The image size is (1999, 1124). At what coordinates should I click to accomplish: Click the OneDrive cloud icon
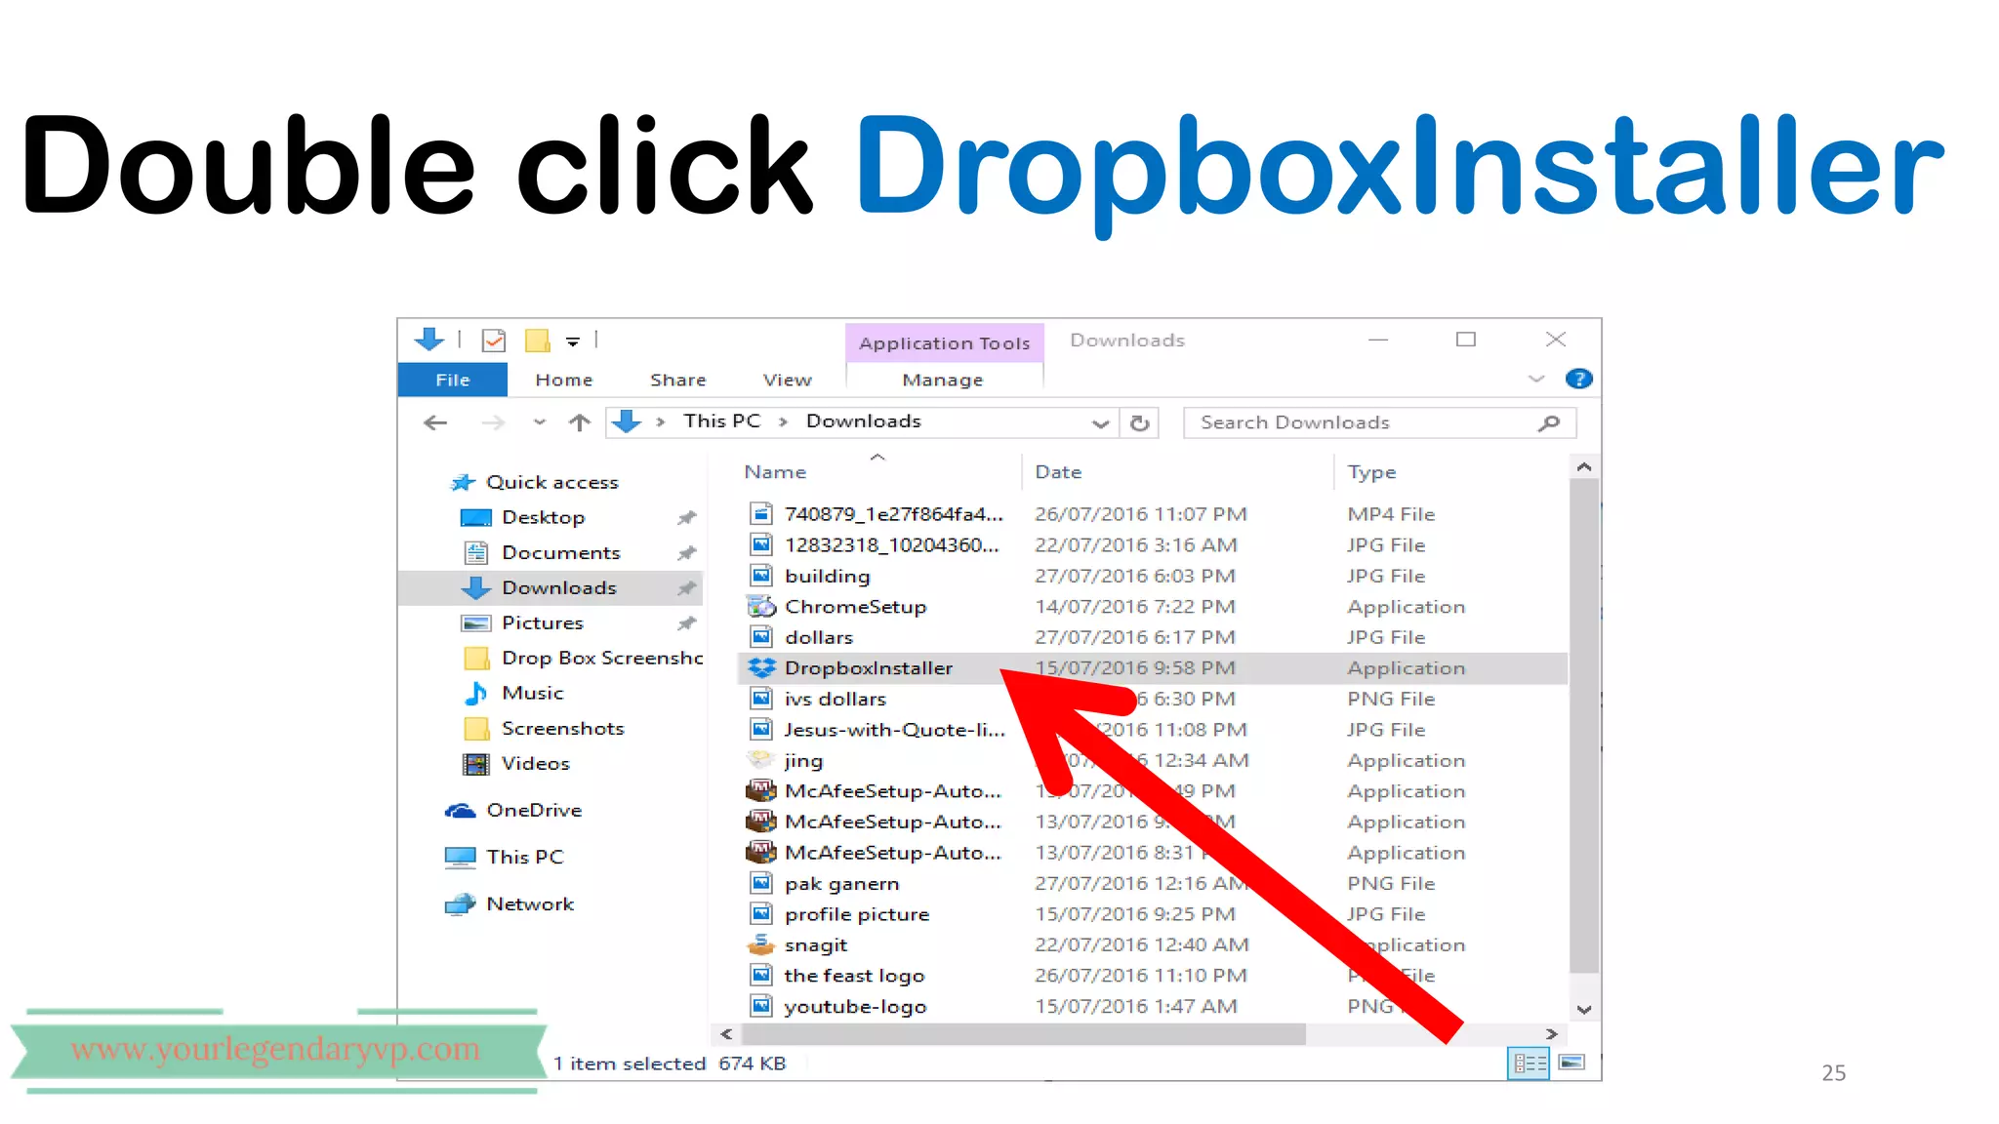tap(461, 811)
